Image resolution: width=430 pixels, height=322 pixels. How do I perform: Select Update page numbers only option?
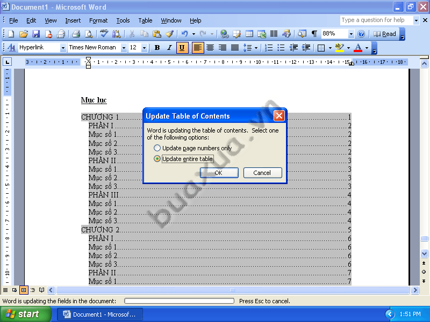pyautogui.click(x=193, y=148)
